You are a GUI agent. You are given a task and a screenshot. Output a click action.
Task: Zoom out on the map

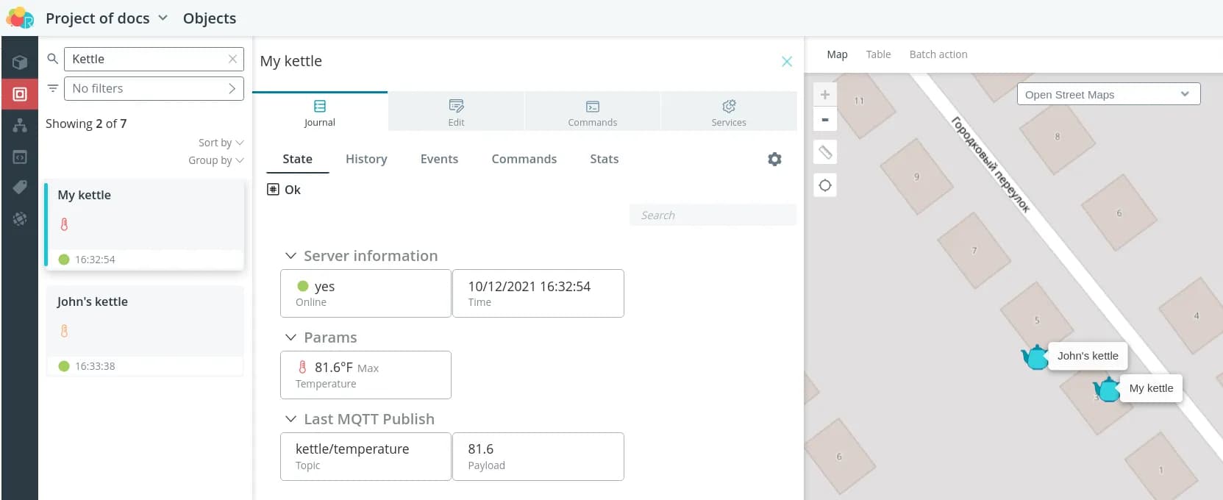[825, 120]
